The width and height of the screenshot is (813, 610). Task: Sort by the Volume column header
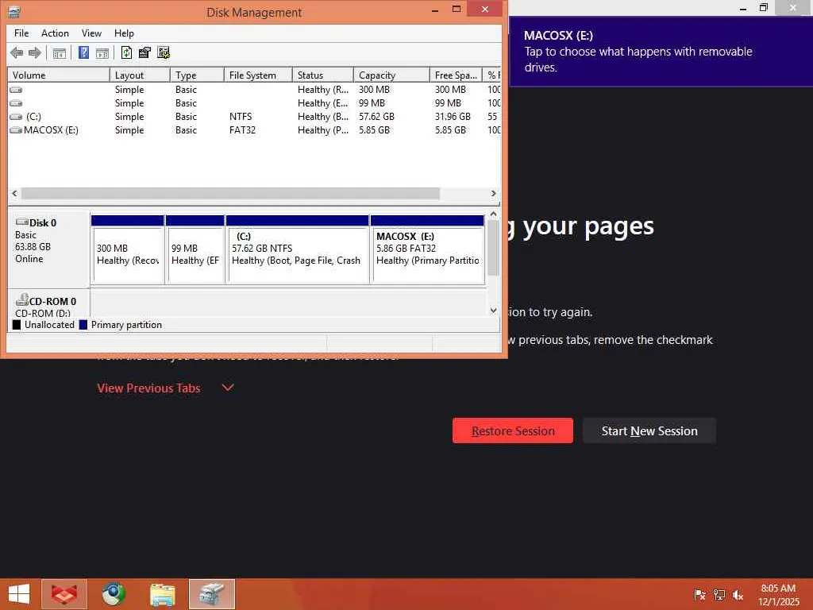click(x=59, y=75)
